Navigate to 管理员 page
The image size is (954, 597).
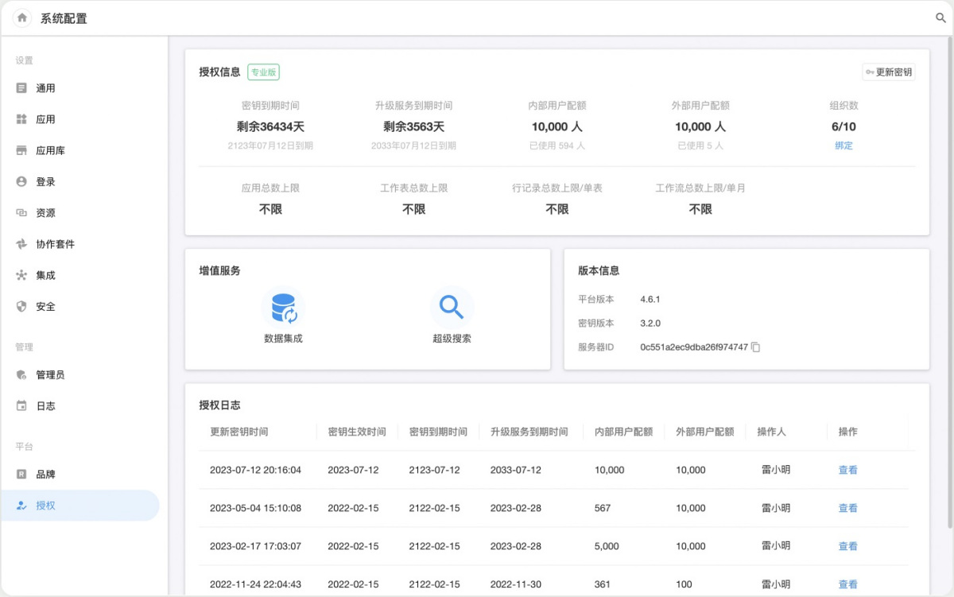click(50, 374)
